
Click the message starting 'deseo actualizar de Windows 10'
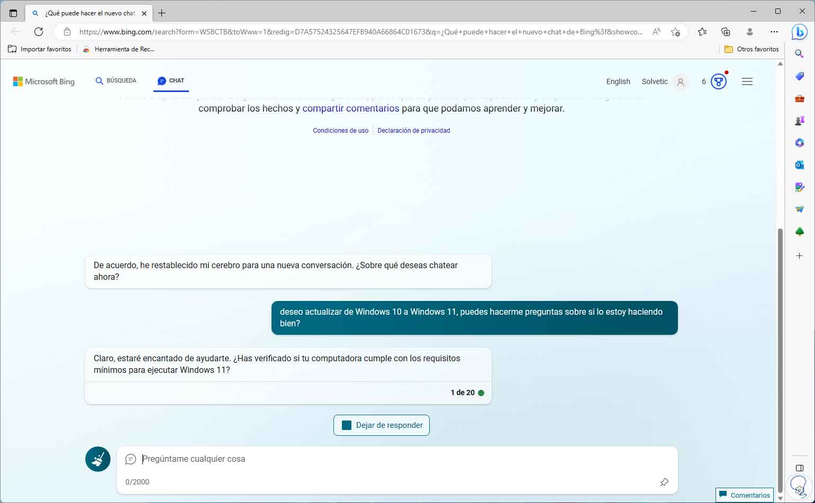475,318
